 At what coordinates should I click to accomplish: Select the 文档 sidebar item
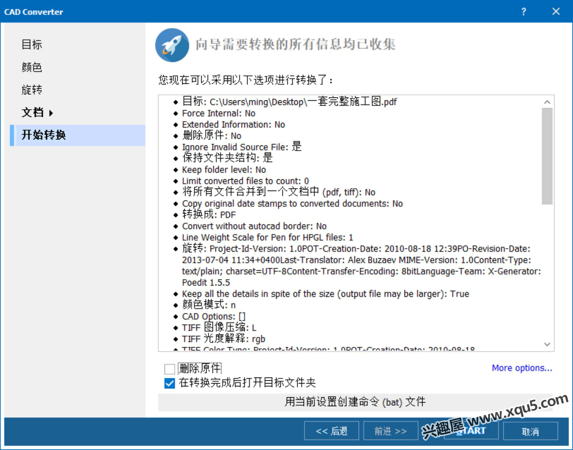pos(33,112)
